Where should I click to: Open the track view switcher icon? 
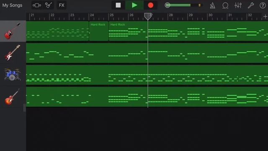tap(37, 5)
